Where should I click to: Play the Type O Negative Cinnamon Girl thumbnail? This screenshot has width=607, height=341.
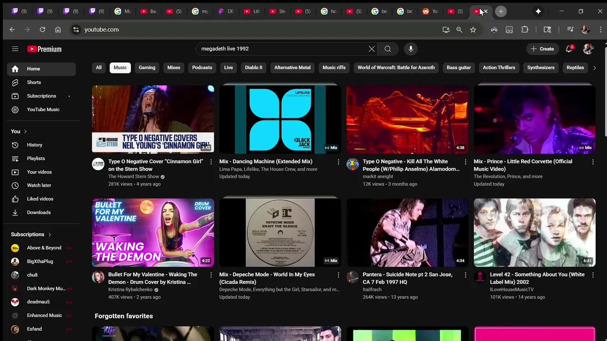point(153,119)
